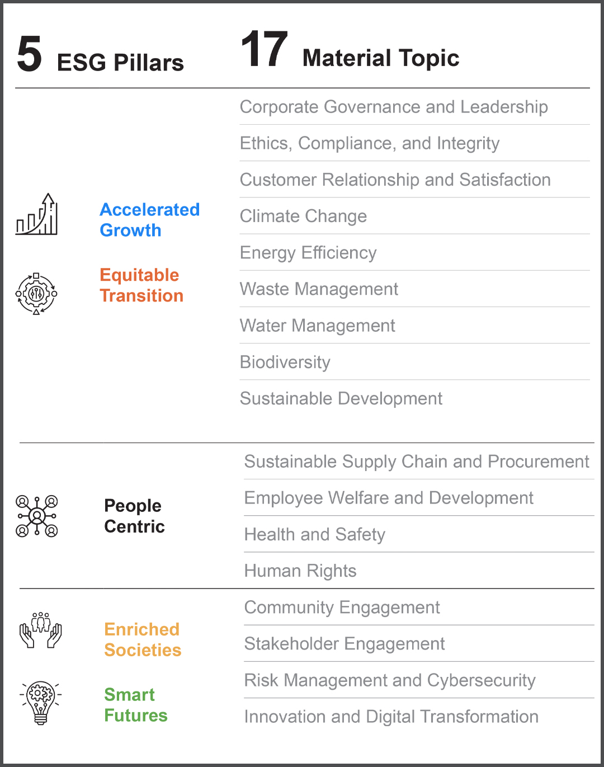Select the Equitable Transition pillar label
The width and height of the screenshot is (604, 767).
click(x=141, y=285)
